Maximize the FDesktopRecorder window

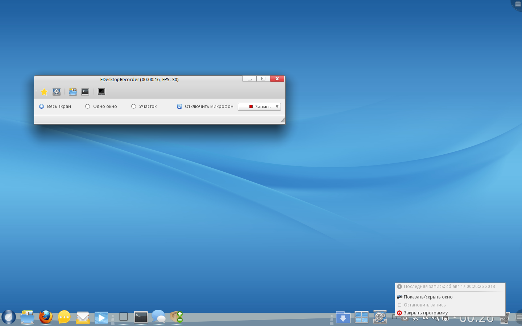tap(263, 79)
